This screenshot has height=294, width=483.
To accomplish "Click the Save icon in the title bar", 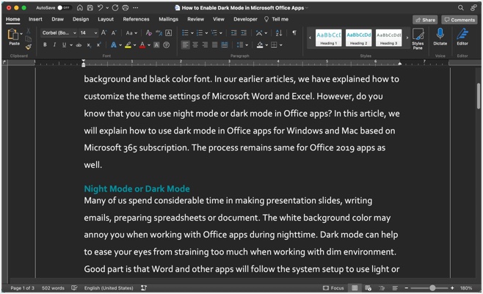I will pyautogui.click(x=90, y=7).
